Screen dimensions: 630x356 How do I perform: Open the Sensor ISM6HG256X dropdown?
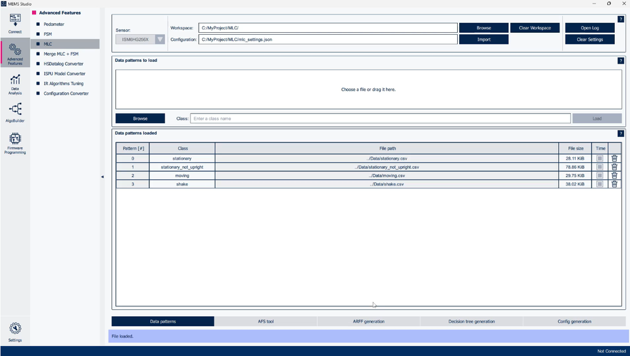click(140, 39)
